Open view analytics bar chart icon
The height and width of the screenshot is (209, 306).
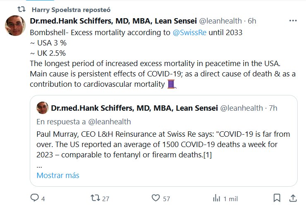216,198
